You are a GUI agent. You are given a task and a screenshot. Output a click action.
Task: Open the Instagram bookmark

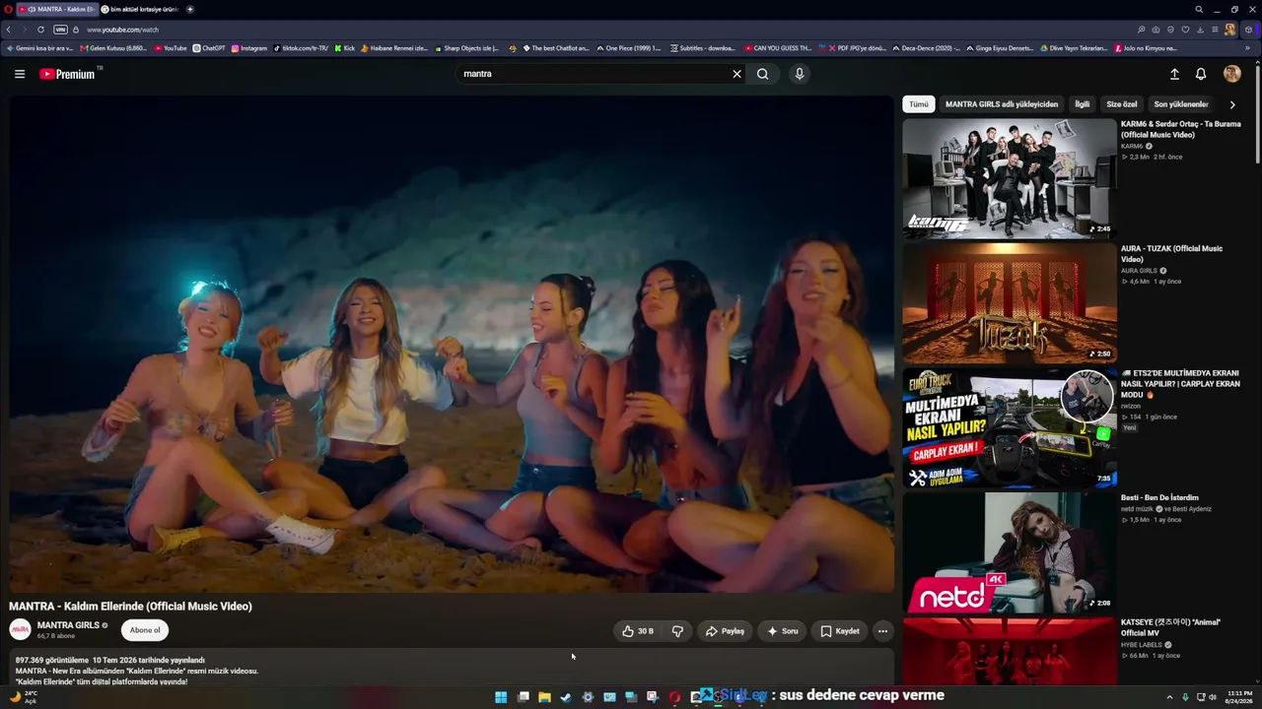point(249,48)
